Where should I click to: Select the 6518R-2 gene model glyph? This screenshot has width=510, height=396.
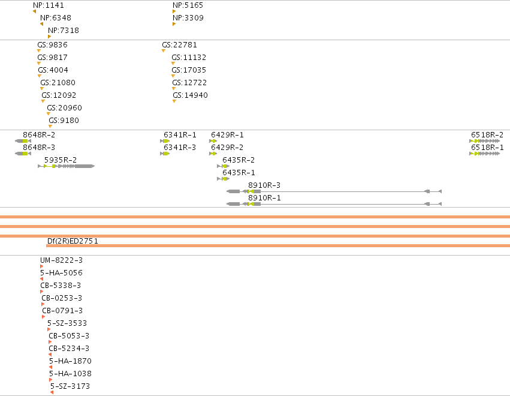pyautogui.click(x=485, y=141)
